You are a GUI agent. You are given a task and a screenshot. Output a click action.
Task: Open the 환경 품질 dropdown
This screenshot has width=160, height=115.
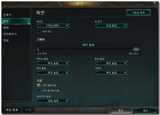[112, 63]
